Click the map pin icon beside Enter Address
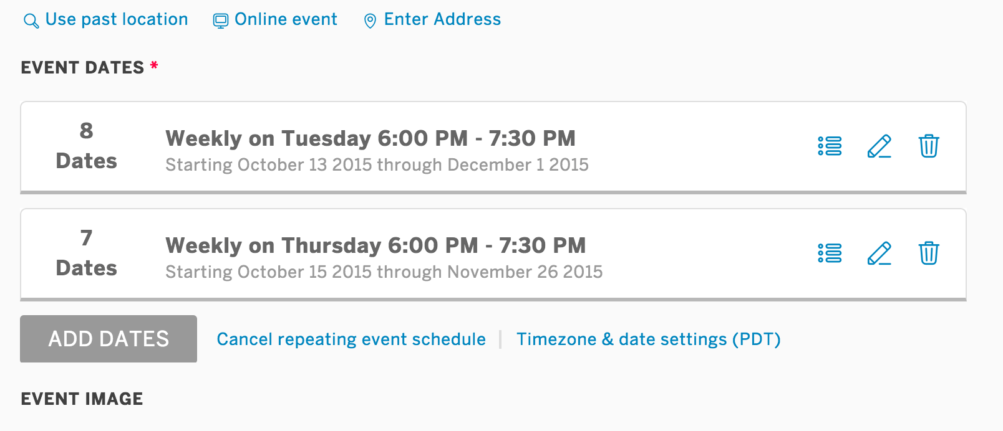 (370, 21)
